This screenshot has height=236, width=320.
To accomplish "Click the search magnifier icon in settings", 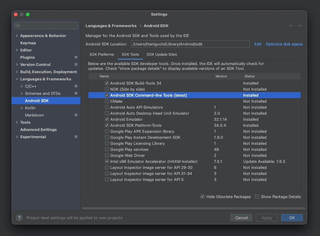I will [18, 26].
